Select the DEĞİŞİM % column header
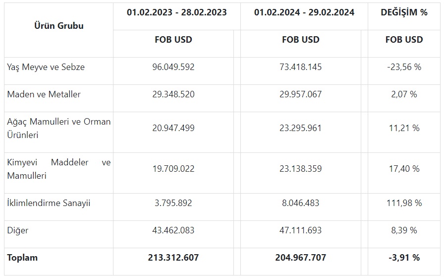The image size is (447, 279). coord(404,12)
